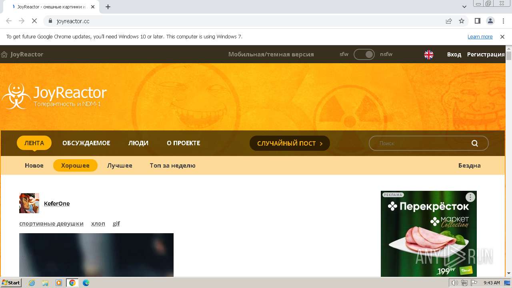Viewport: 512px width, 288px height.
Task: Click the page scrollbar down arrow
Action: [x=509, y=274]
